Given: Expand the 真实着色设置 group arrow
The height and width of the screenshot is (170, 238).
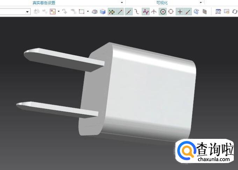Looking at the screenshot, I should pyautogui.click(x=121, y=2).
